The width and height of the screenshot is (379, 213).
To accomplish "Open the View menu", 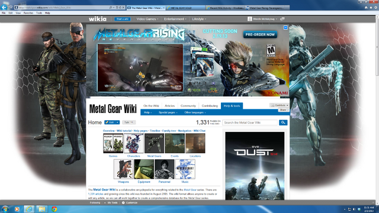I will click(18, 13).
